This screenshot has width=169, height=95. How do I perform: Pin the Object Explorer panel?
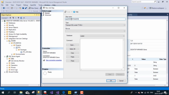pyautogui.click(x=37, y=15)
